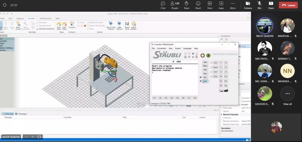The height and width of the screenshot is (142, 302).
Task: Click the speed increase ramp button
Action: (226, 90)
